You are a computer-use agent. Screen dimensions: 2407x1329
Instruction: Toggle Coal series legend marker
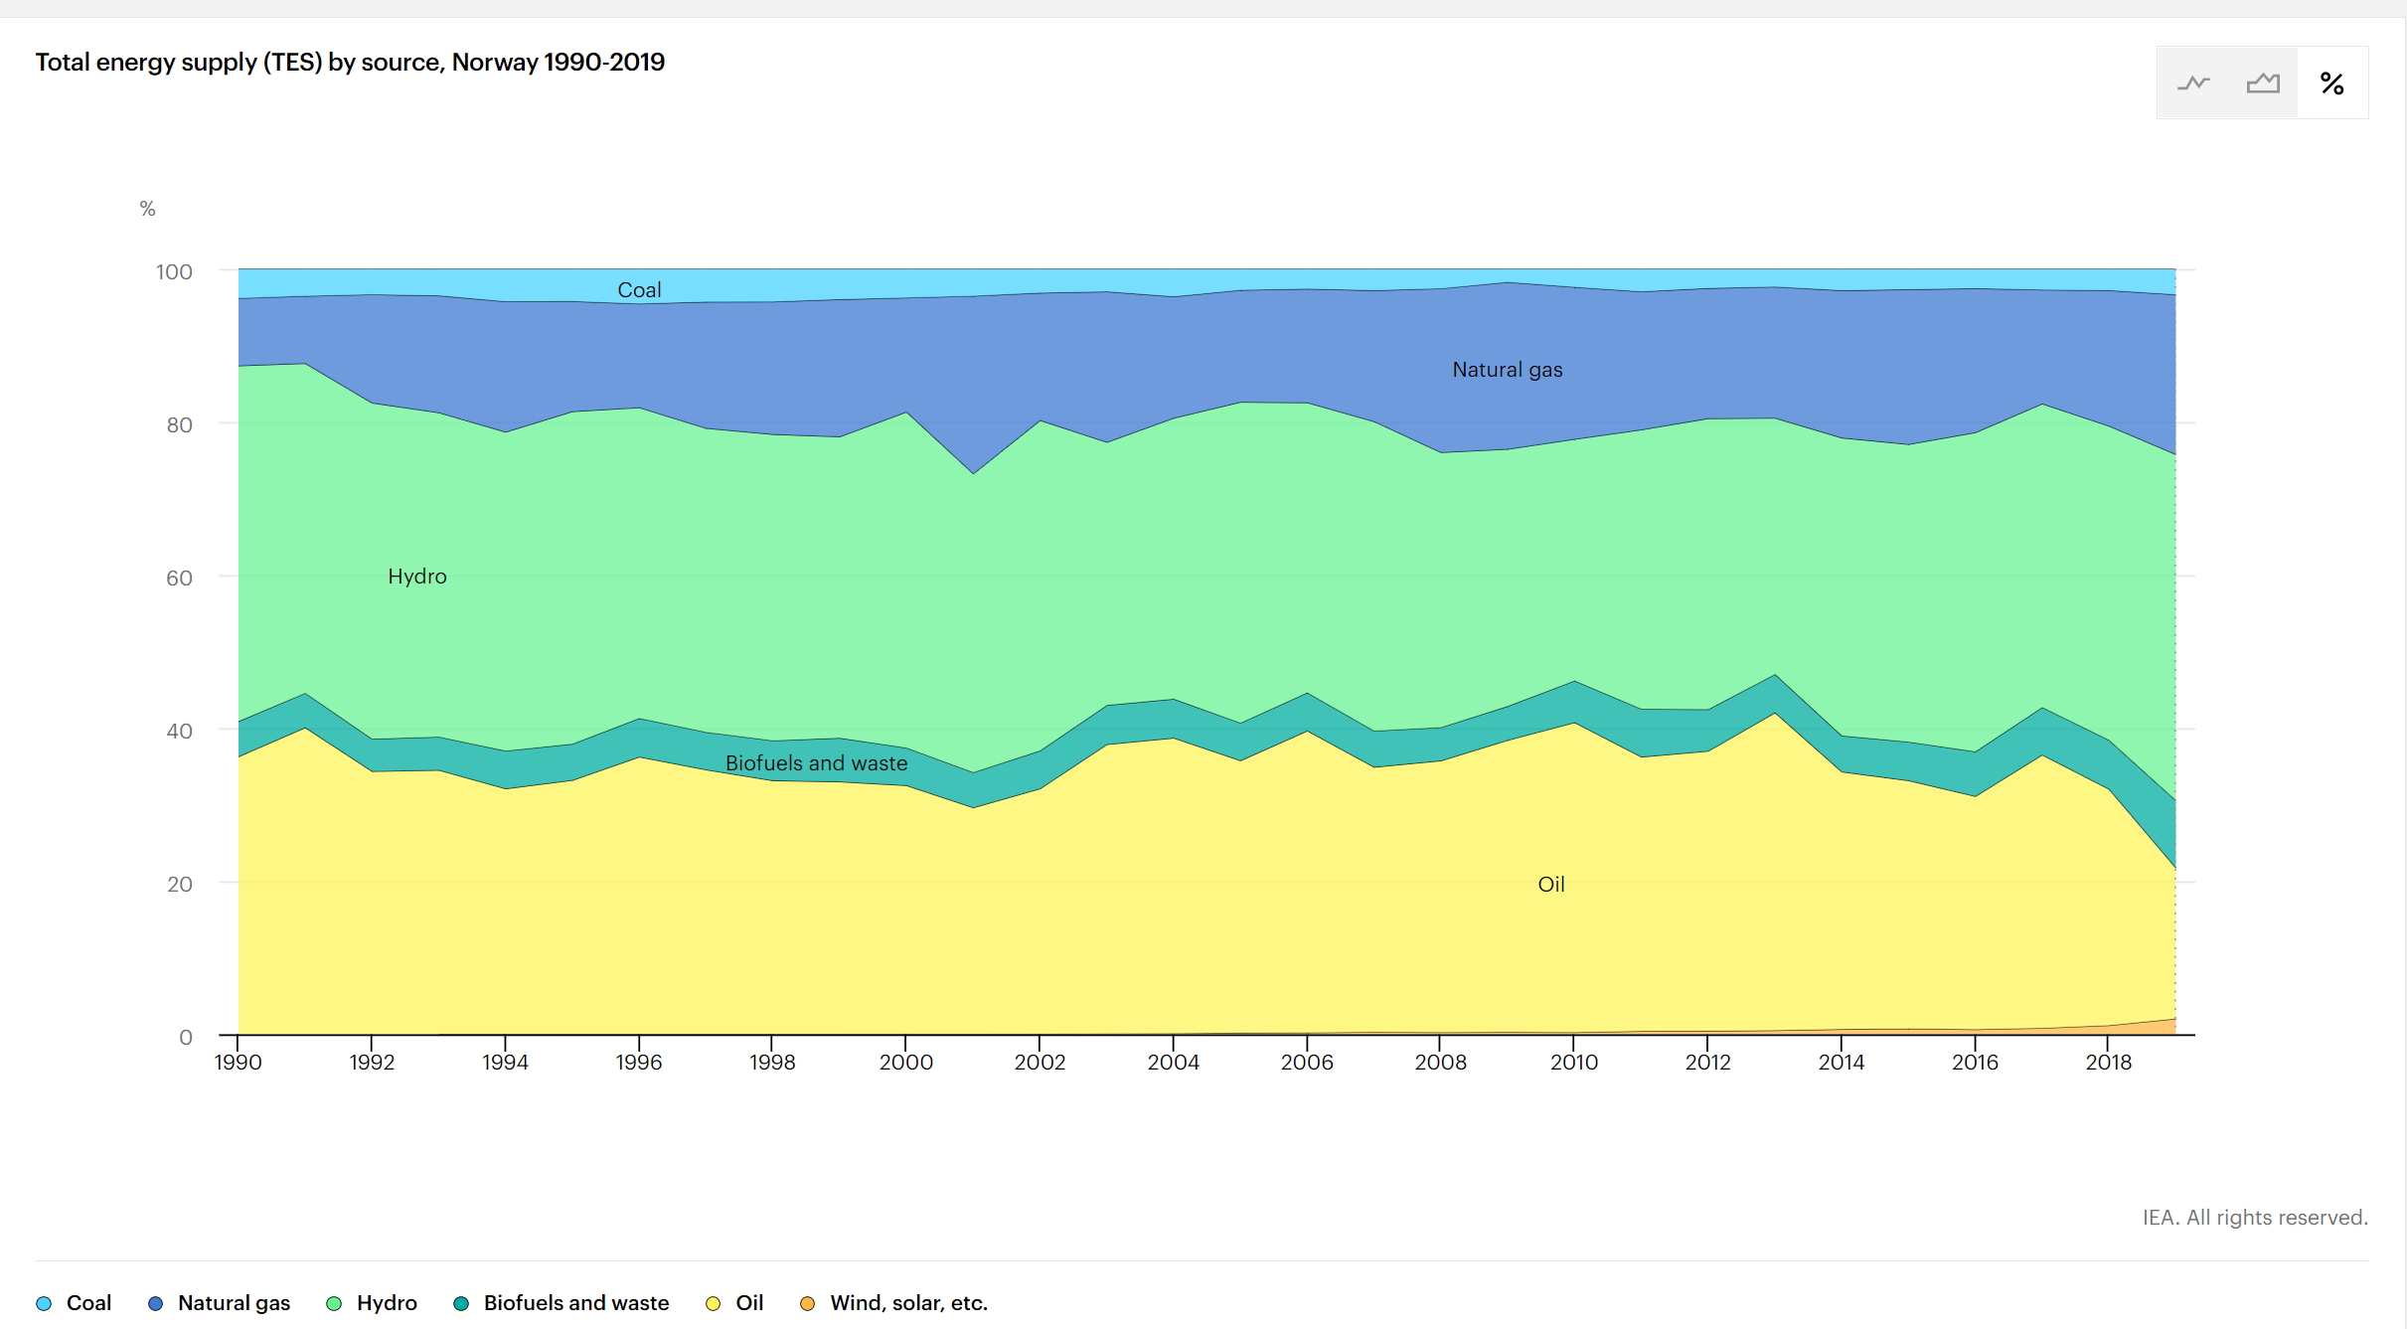click(x=44, y=1303)
